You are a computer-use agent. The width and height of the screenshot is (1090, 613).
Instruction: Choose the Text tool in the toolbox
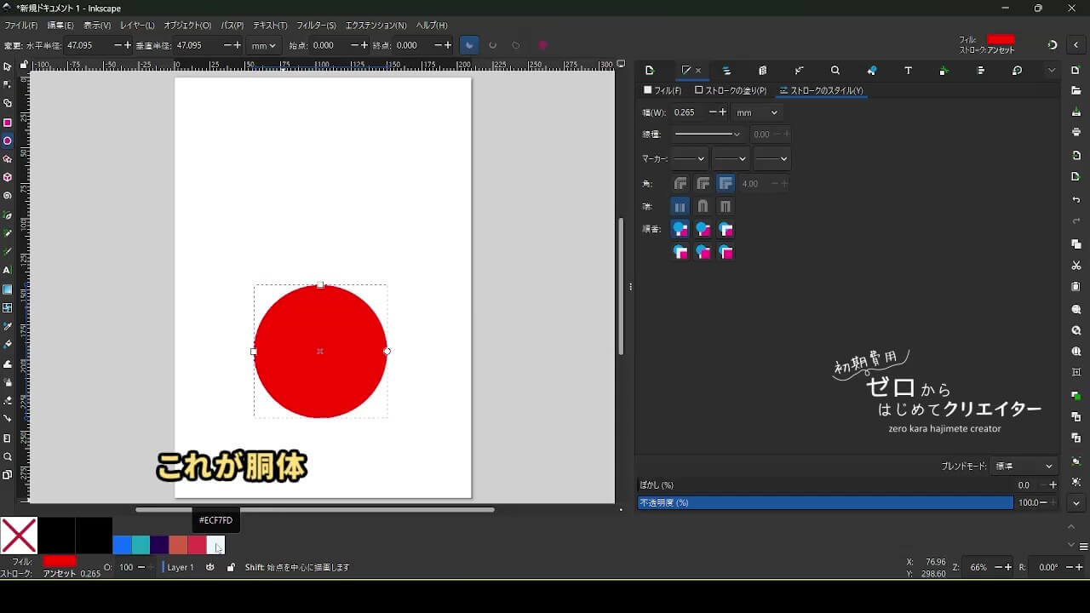pyautogui.click(x=8, y=270)
